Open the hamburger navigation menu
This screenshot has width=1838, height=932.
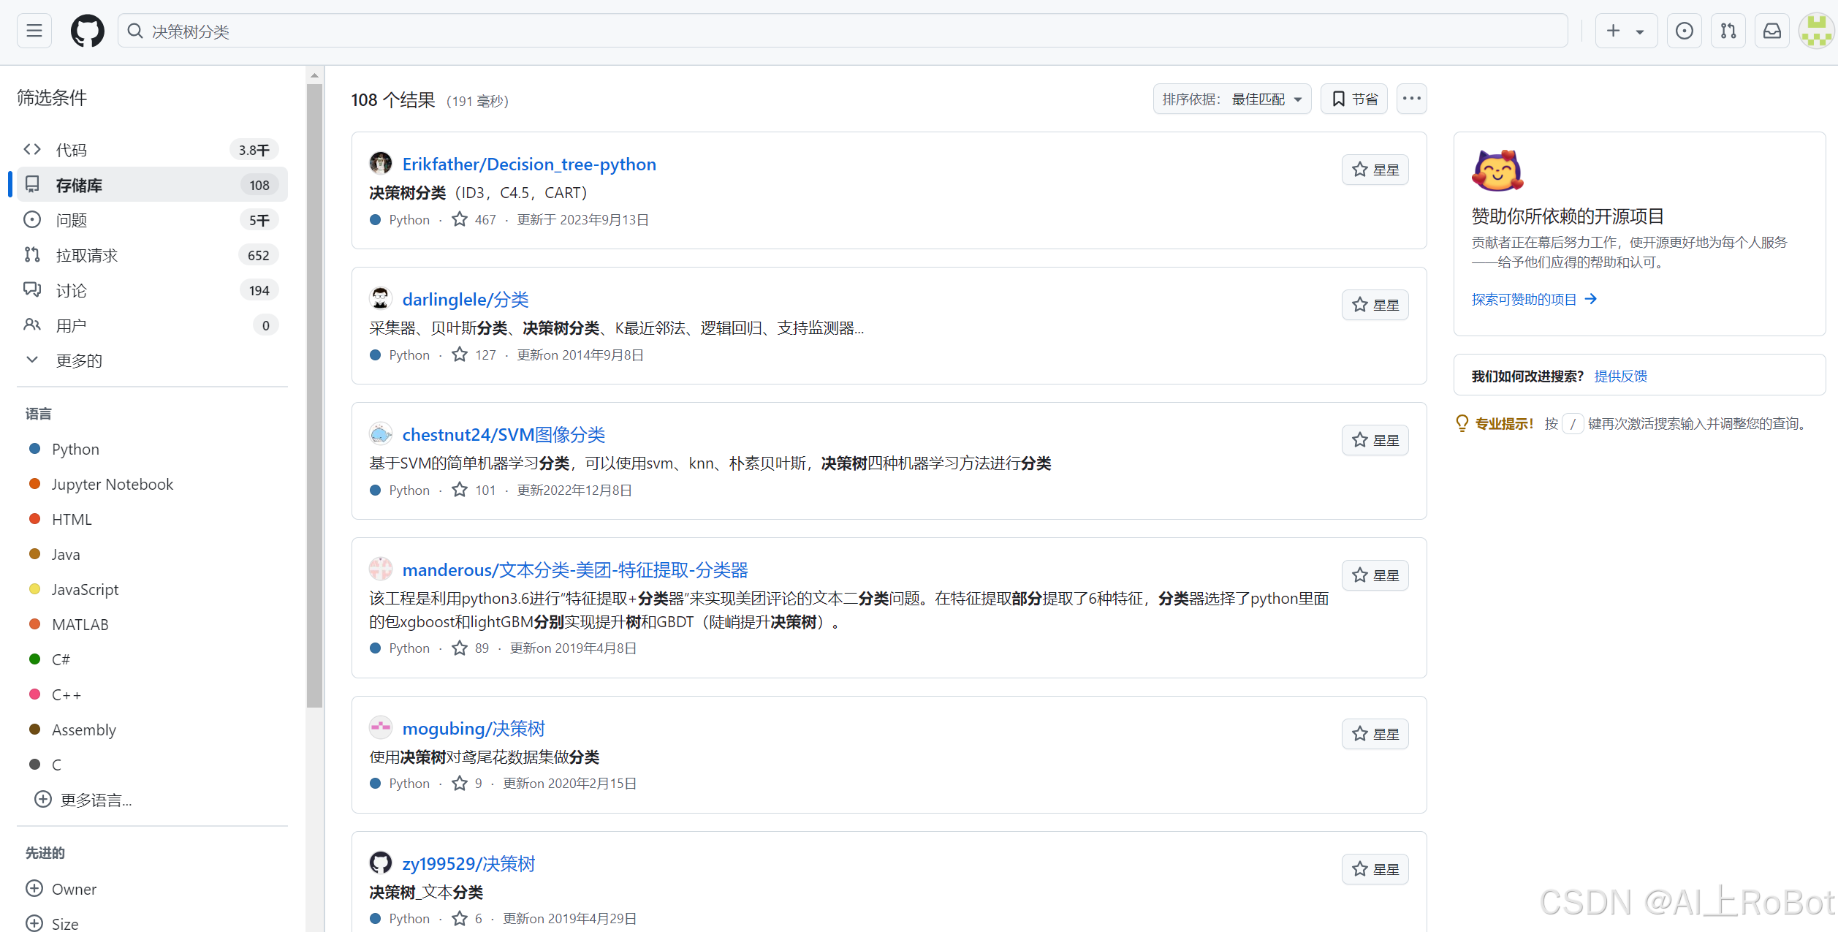point(34,31)
